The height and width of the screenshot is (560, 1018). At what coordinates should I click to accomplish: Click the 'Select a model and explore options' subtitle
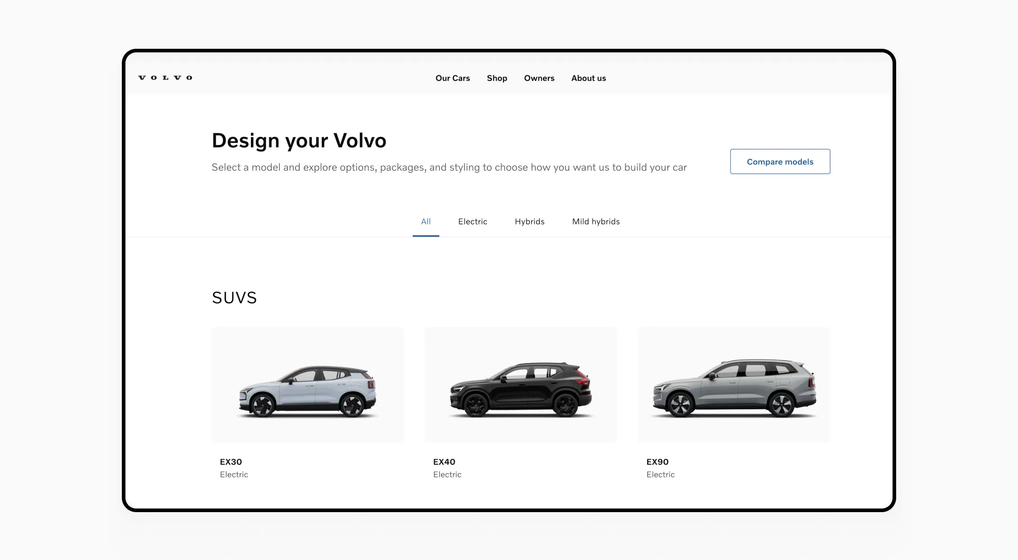tap(449, 168)
